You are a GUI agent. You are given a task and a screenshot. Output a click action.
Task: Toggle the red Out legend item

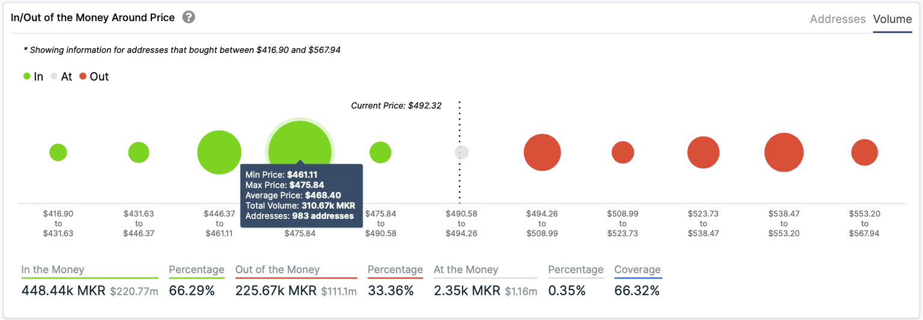[x=94, y=76]
